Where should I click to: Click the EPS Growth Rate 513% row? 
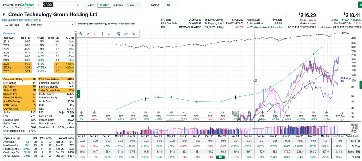pos(56,79)
